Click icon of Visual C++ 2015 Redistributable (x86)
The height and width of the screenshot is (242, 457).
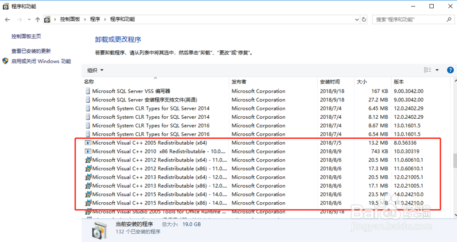coord(88,203)
